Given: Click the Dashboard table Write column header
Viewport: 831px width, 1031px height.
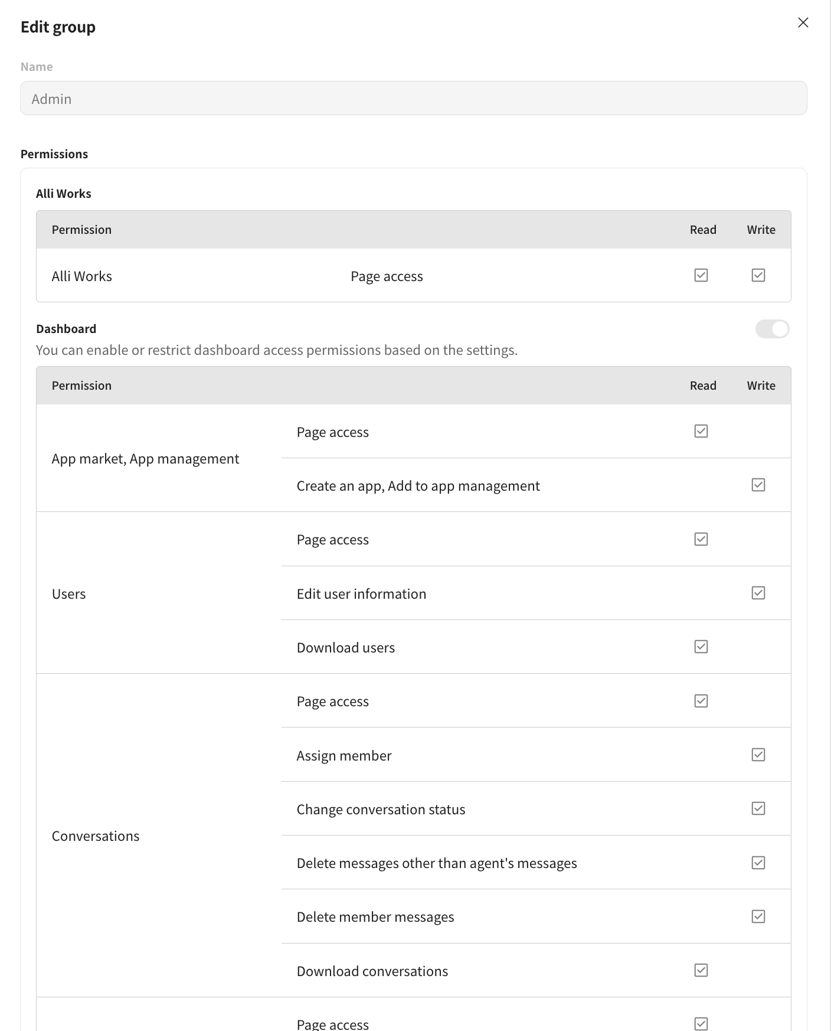Looking at the screenshot, I should (761, 386).
